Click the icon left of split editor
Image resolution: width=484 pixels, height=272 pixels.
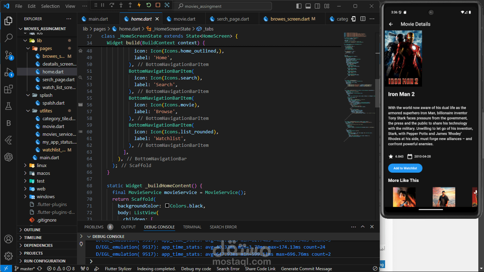tap(354, 19)
